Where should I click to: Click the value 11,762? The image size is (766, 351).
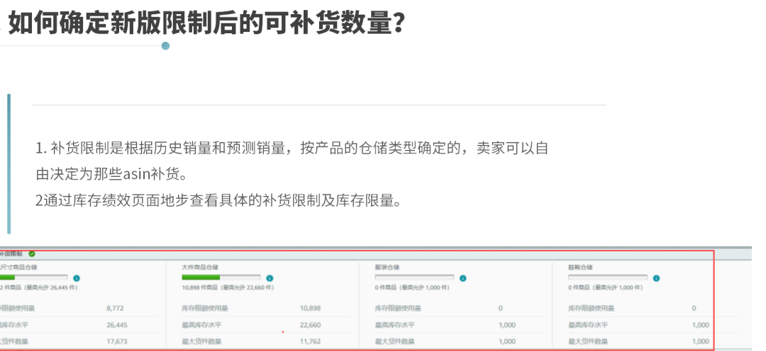tap(310, 342)
